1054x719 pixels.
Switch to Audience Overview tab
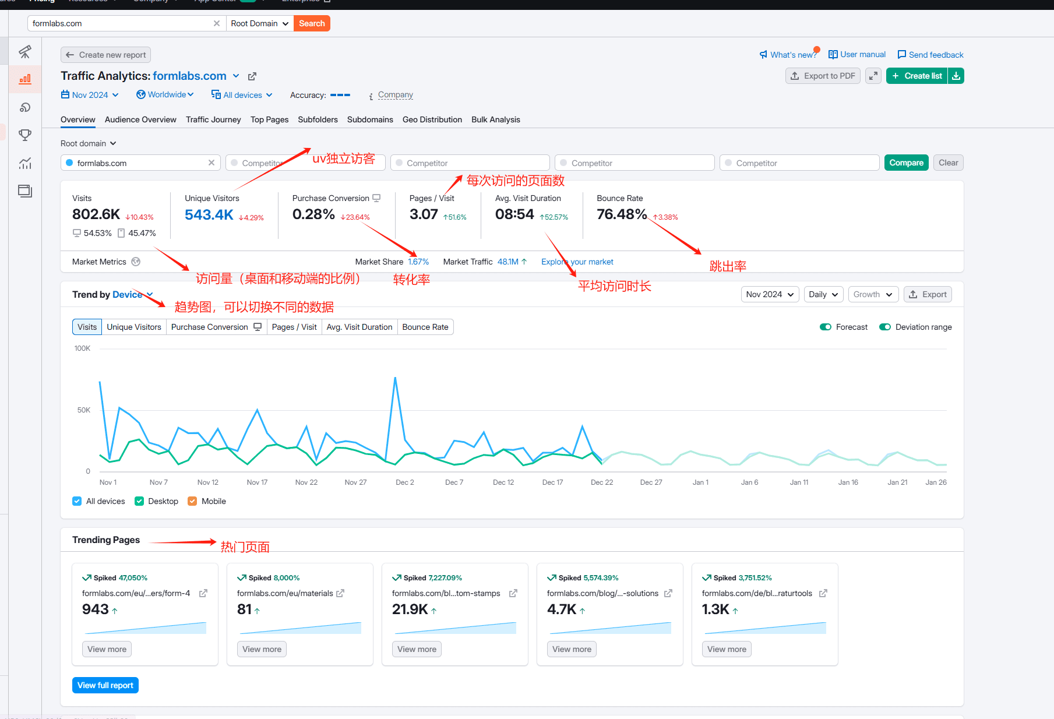(140, 119)
